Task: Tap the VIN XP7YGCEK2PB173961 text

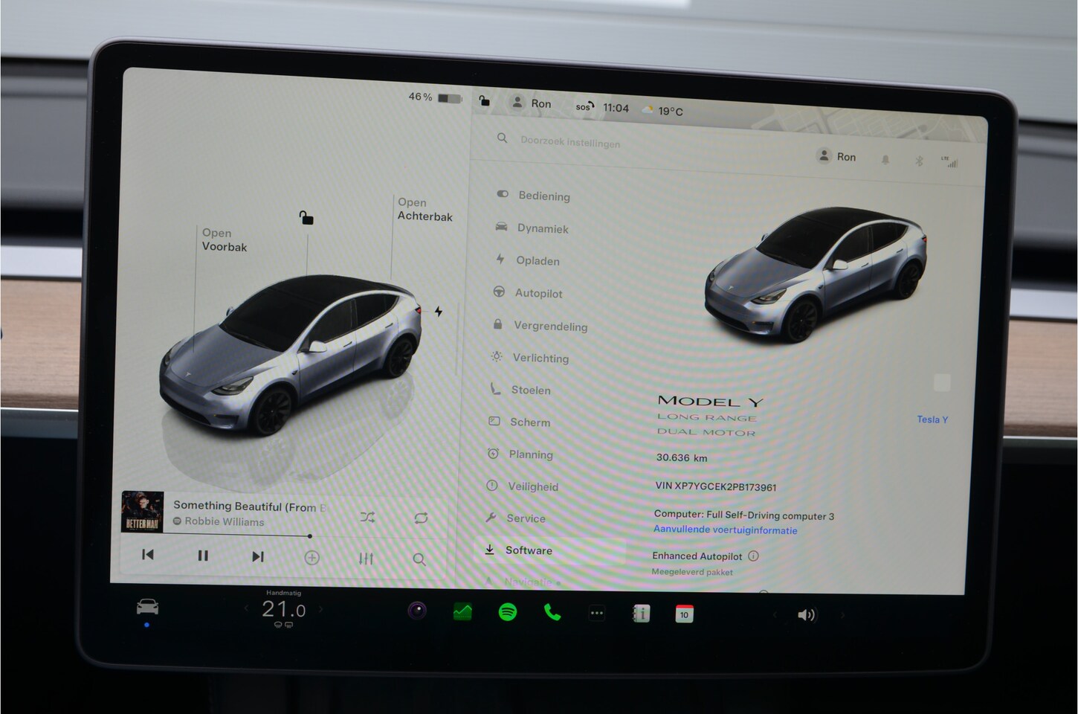Action: [716, 486]
